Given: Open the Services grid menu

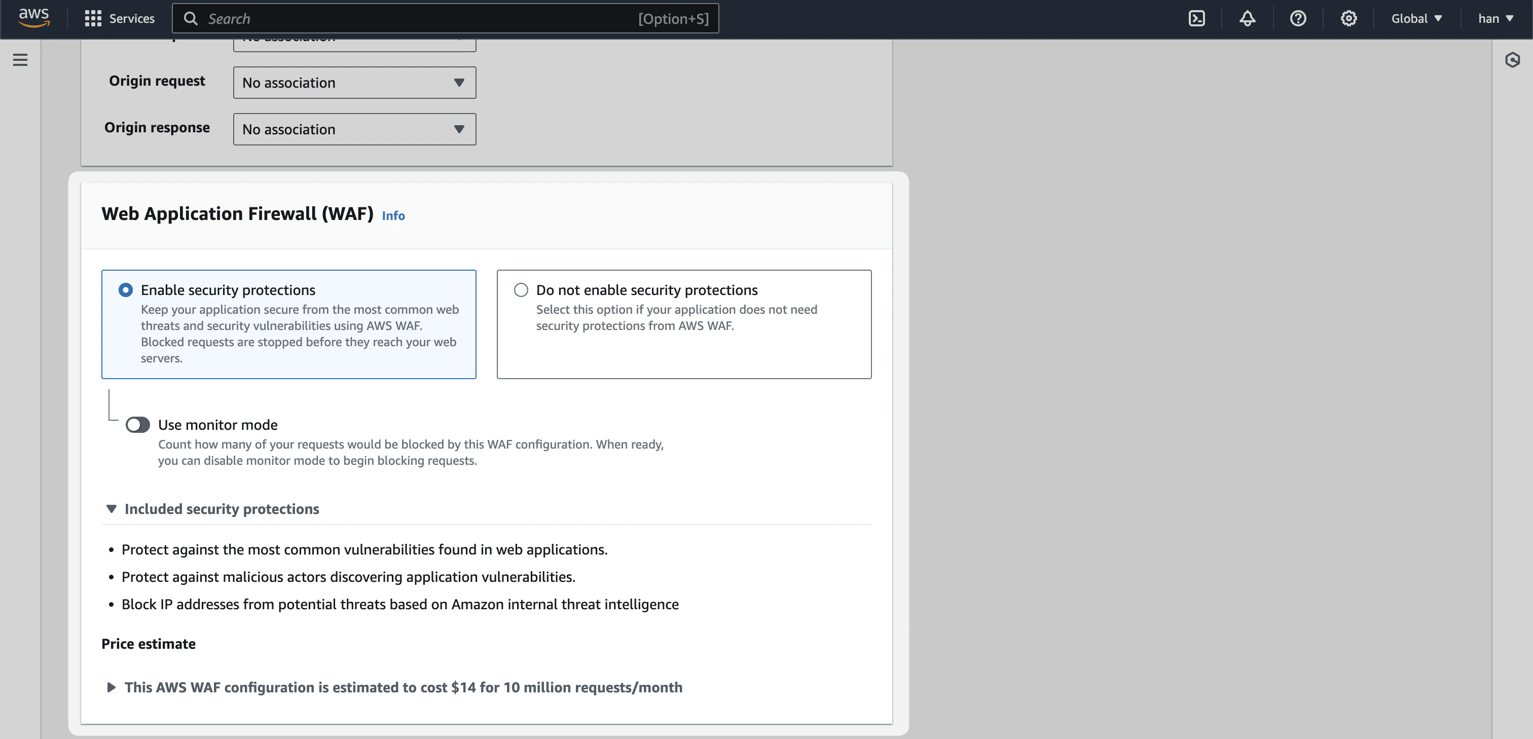Looking at the screenshot, I should 93,18.
